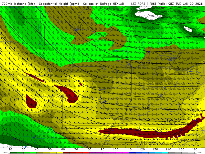Click the 110 value on the color scale

(129, 149)
